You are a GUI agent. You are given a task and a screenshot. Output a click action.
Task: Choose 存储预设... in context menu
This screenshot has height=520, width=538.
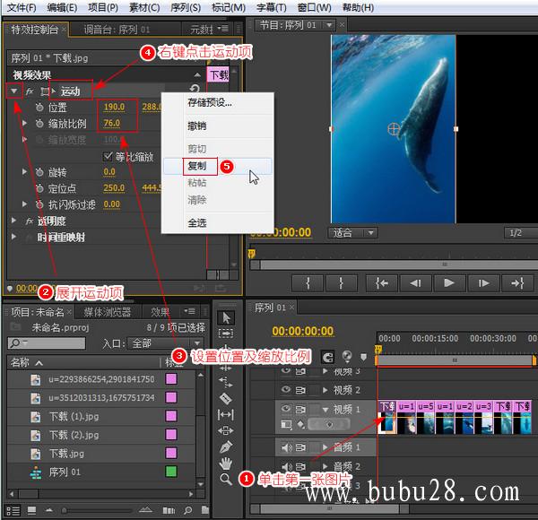218,102
